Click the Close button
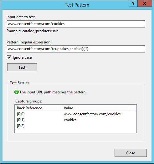Image resolution: width=154 pixels, height=164 pixels. 131,153
